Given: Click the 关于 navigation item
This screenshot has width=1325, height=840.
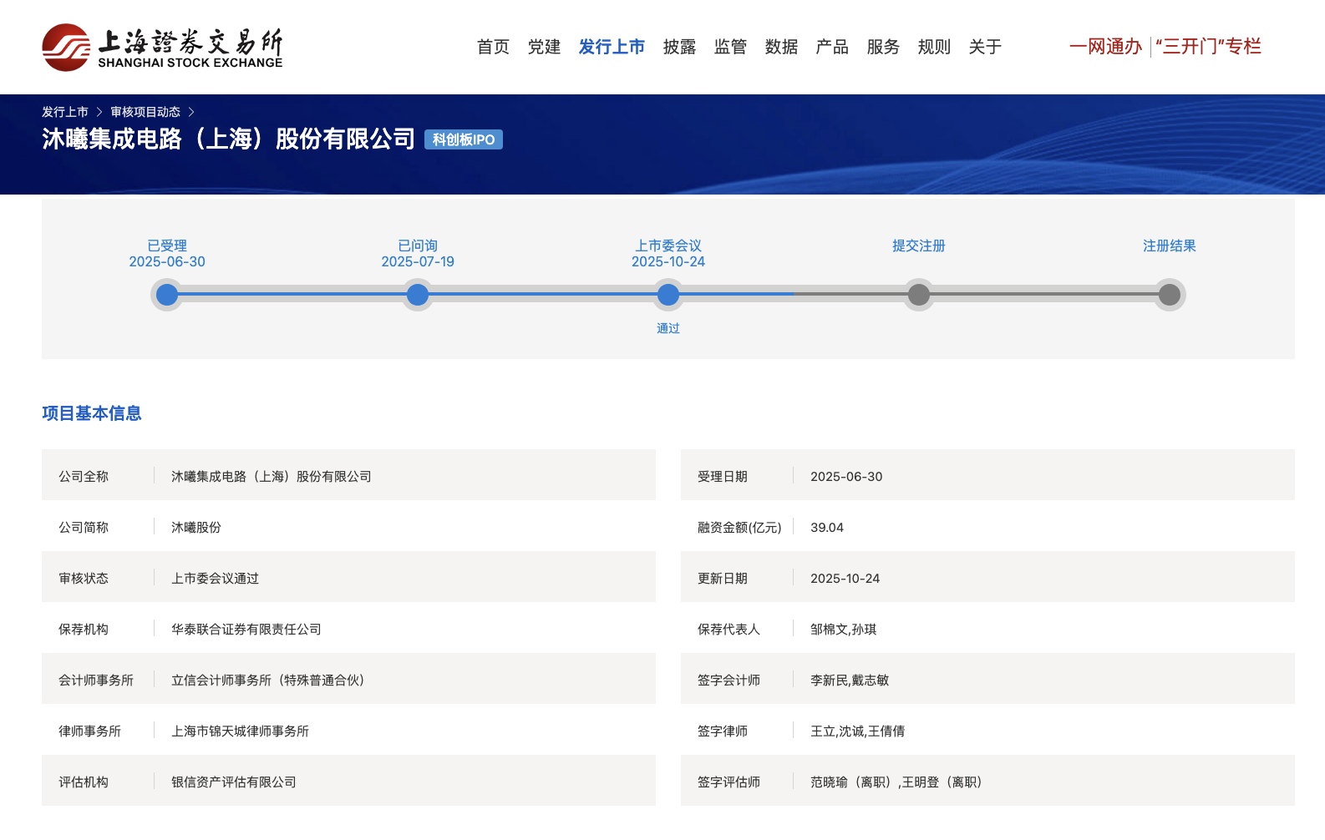Looking at the screenshot, I should click(985, 47).
